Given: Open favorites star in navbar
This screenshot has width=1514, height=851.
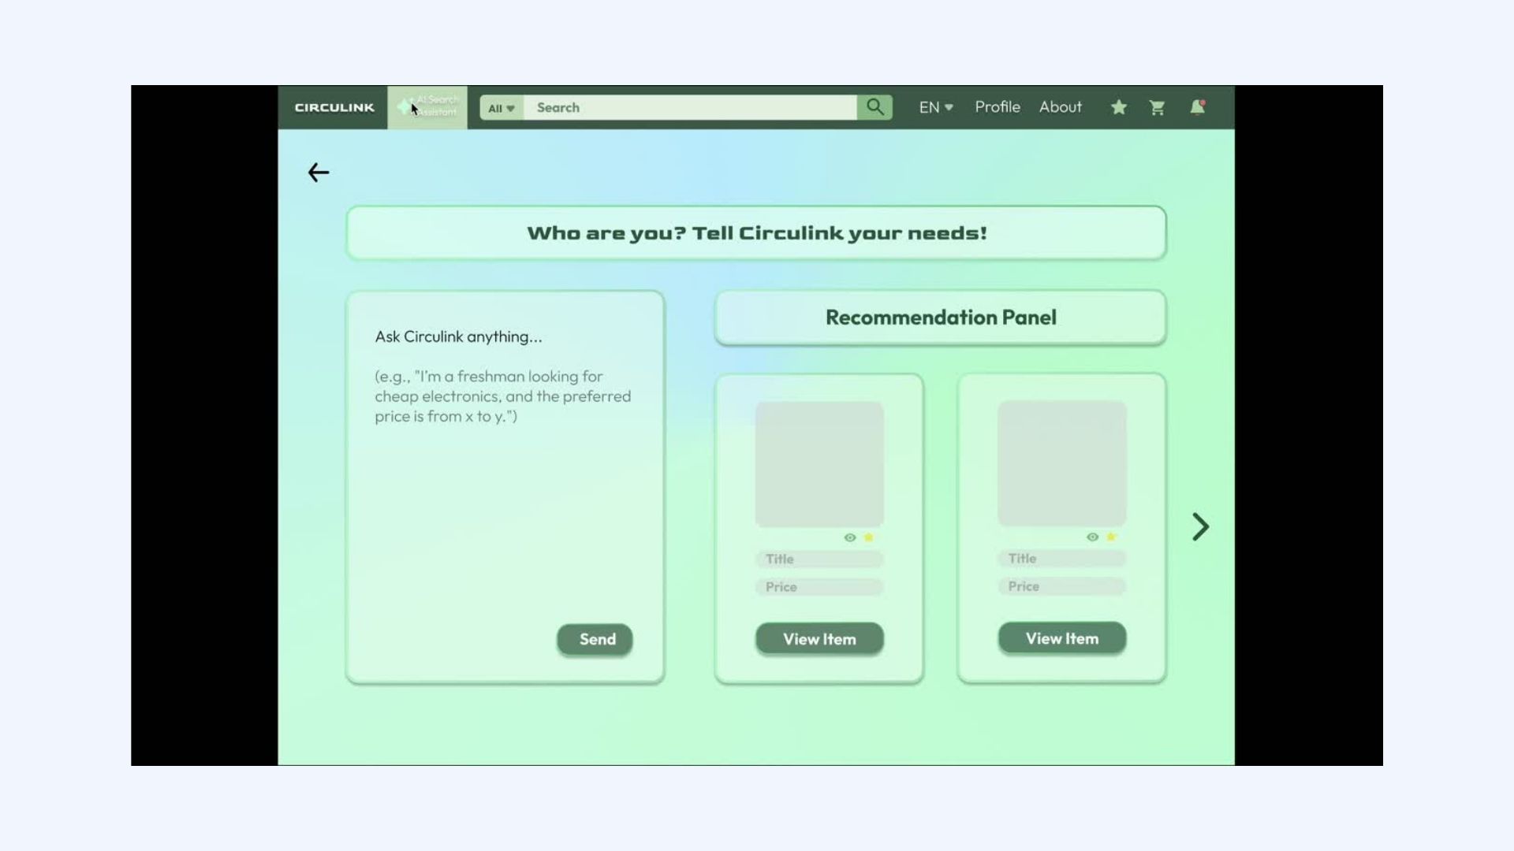Looking at the screenshot, I should tap(1118, 107).
